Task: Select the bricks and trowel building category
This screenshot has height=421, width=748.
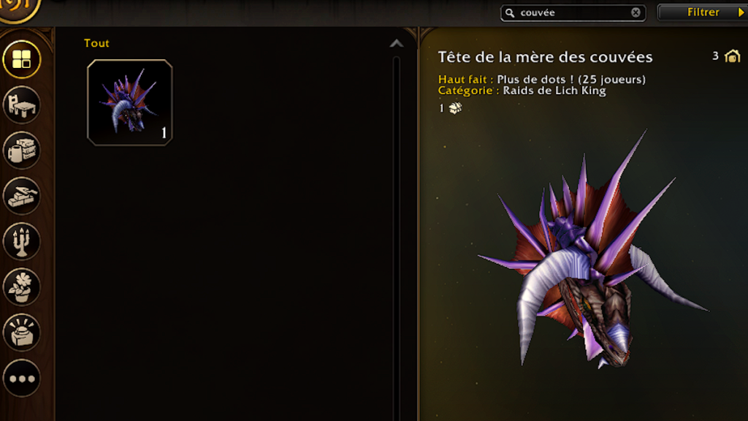Action: (21, 196)
